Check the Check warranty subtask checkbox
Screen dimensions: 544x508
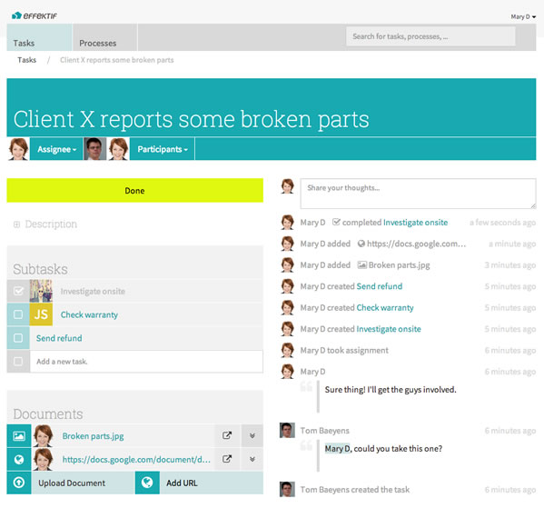[x=18, y=314]
